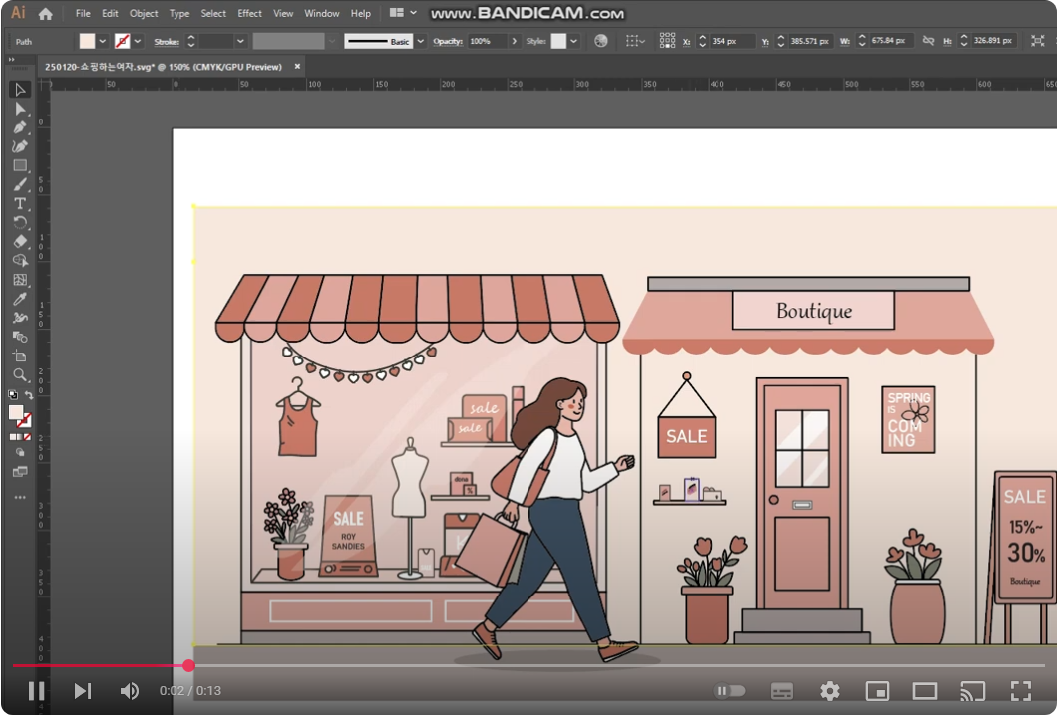Toggle video subtitles button
Image resolution: width=1057 pixels, height=715 pixels.
pos(782,691)
